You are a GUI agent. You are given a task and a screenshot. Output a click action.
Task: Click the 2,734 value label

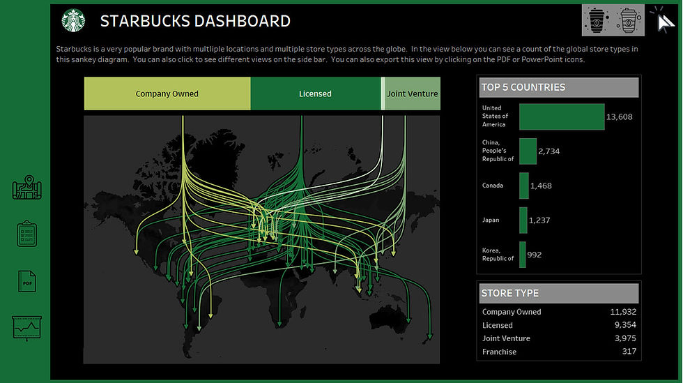(x=549, y=151)
